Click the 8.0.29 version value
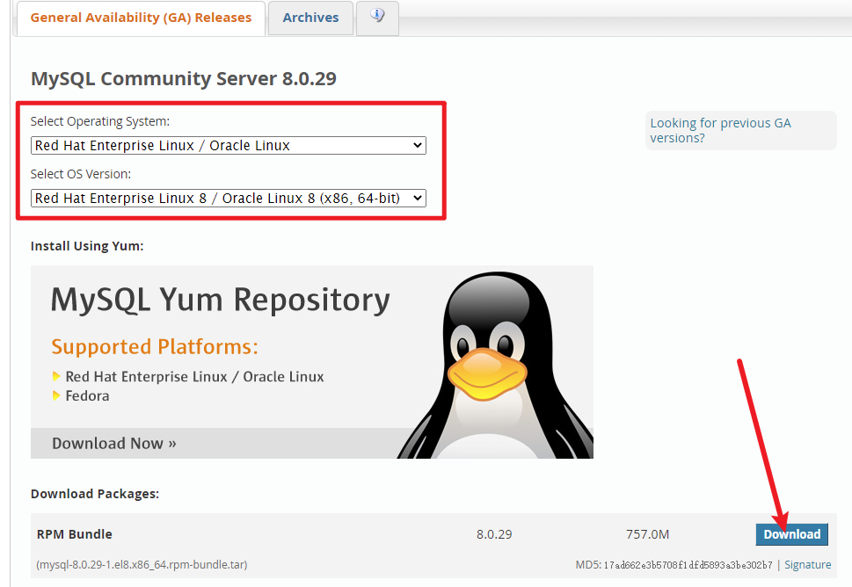 point(494,534)
